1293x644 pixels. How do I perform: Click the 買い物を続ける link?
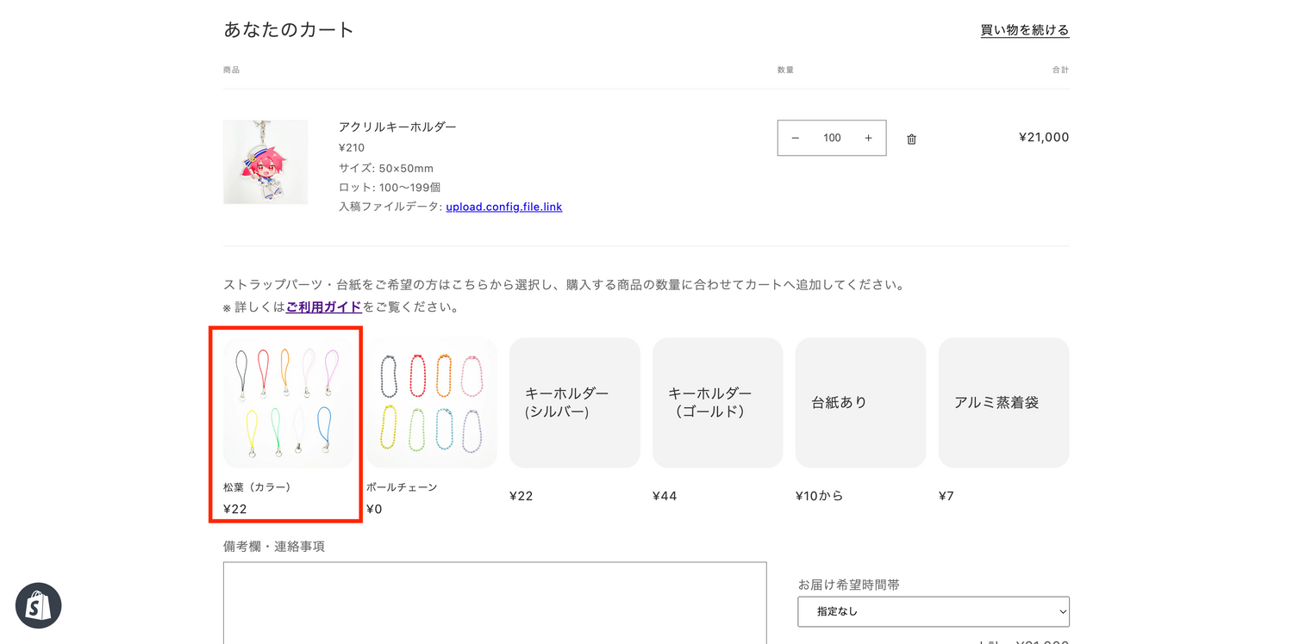click(1024, 30)
